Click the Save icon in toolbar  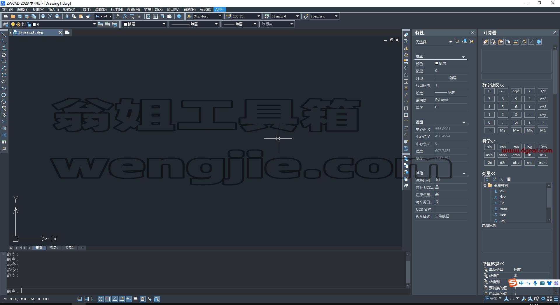20,16
